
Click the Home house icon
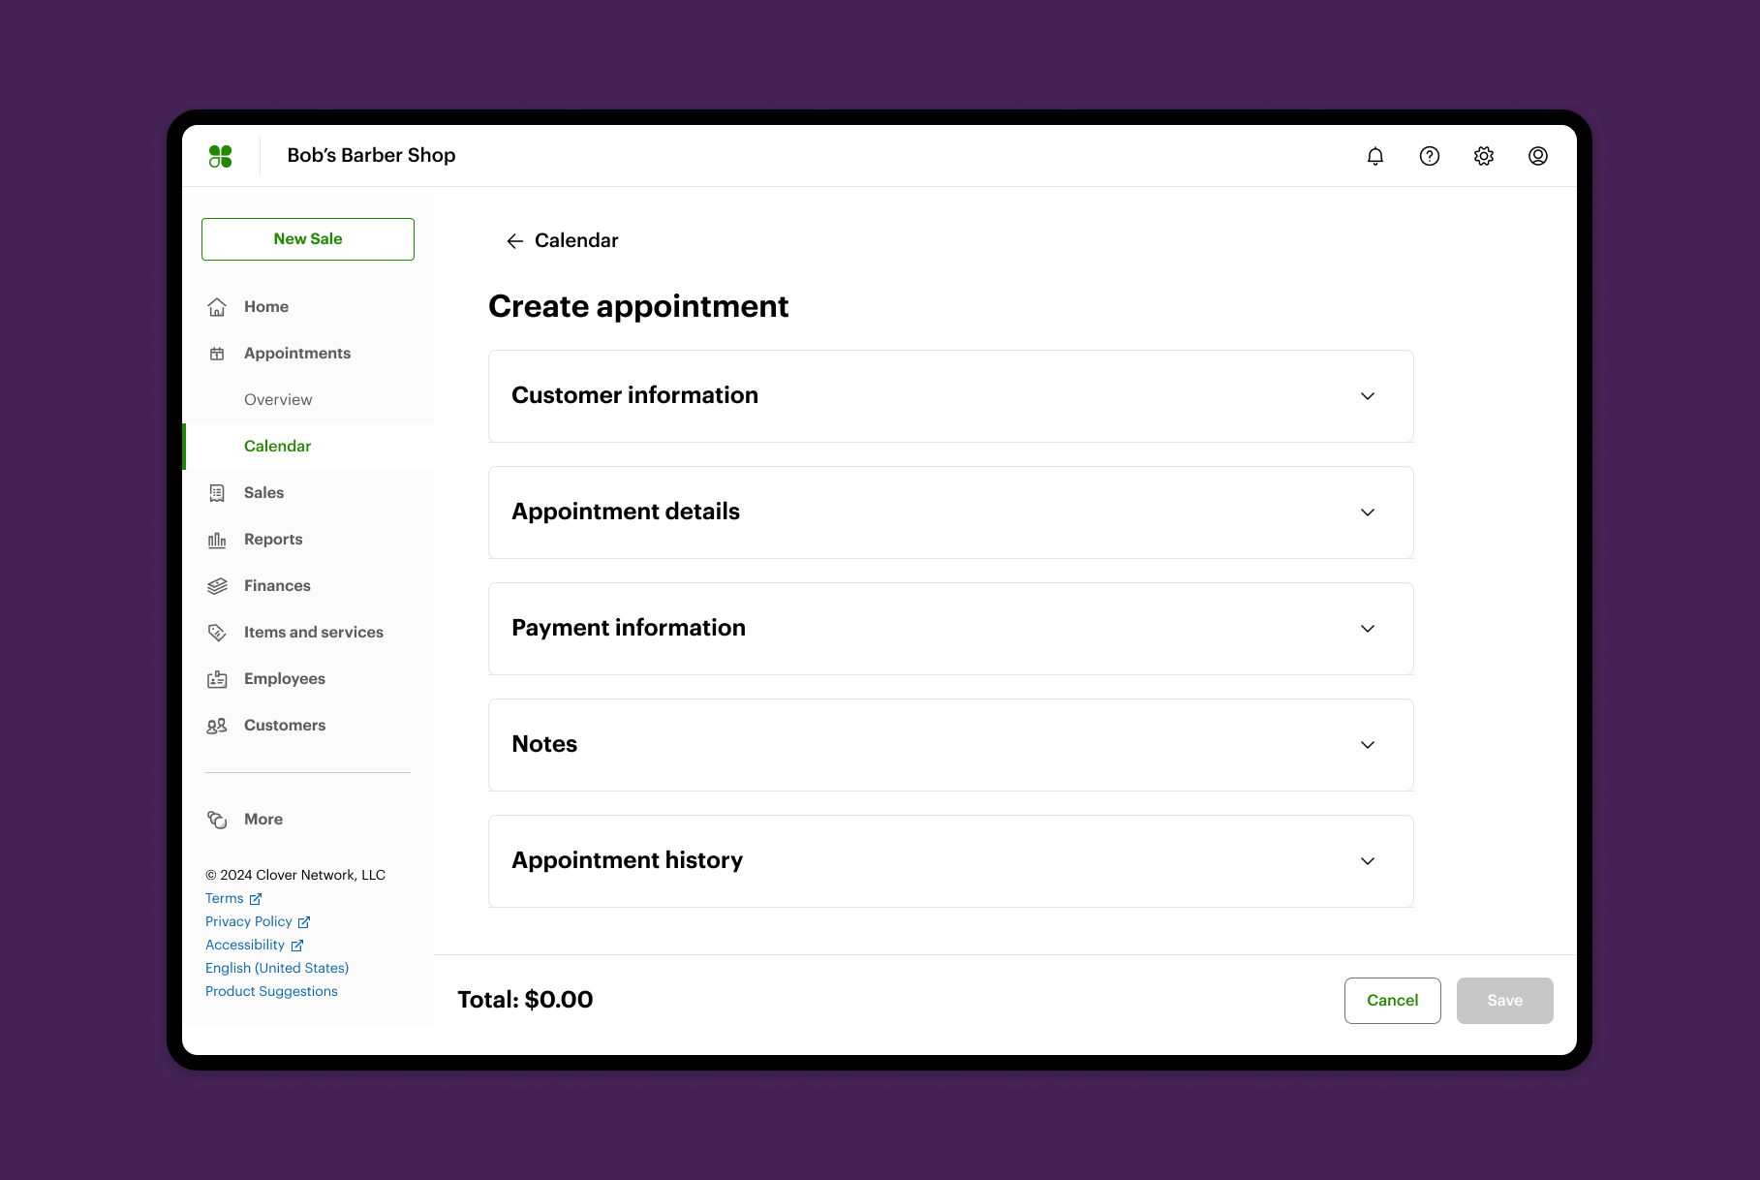(217, 307)
